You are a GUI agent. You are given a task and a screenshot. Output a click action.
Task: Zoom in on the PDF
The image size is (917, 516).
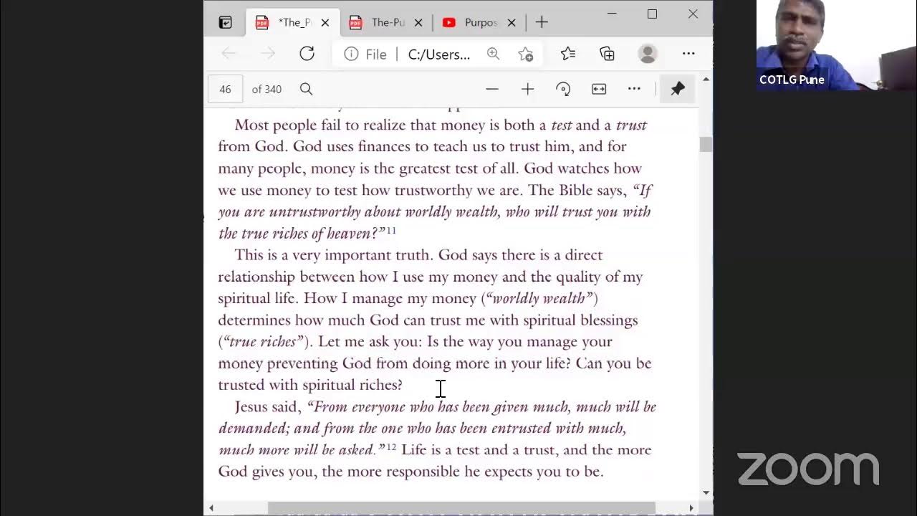click(x=527, y=89)
